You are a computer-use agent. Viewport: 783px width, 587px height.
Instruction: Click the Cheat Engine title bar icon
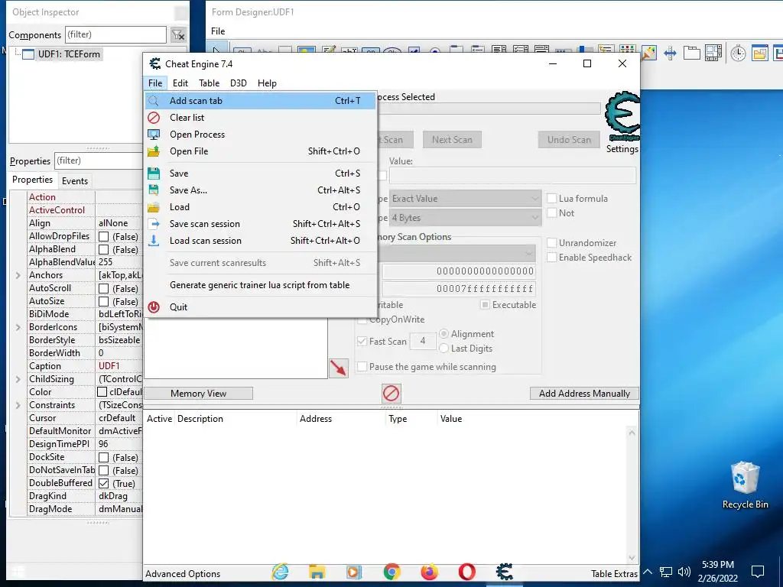coord(155,64)
